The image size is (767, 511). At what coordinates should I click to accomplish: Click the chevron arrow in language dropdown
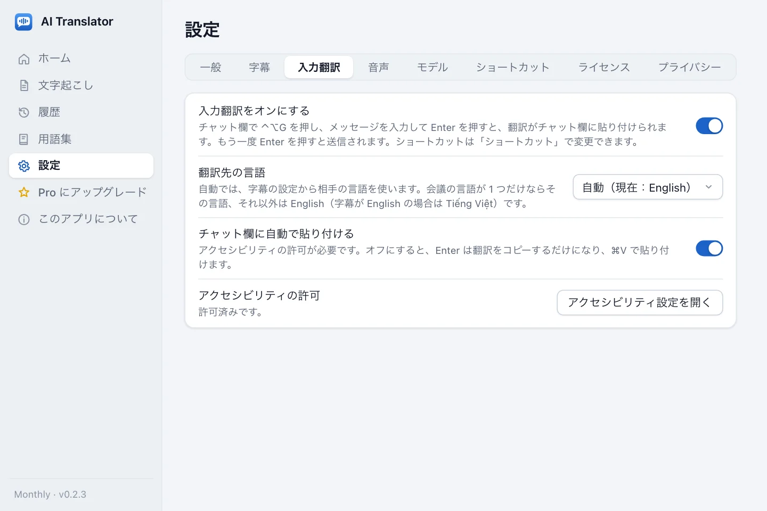pyautogui.click(x=708, y=187)
